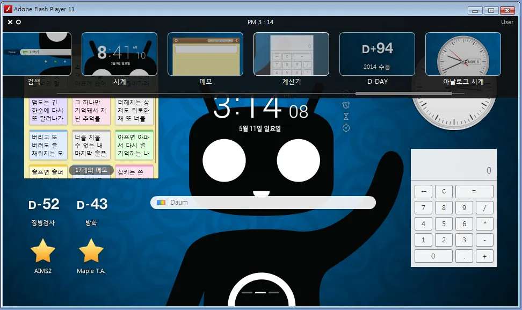Open the alarm clock icon beside the time
Screen dimensions: 522x310
[x=346, y=105]
